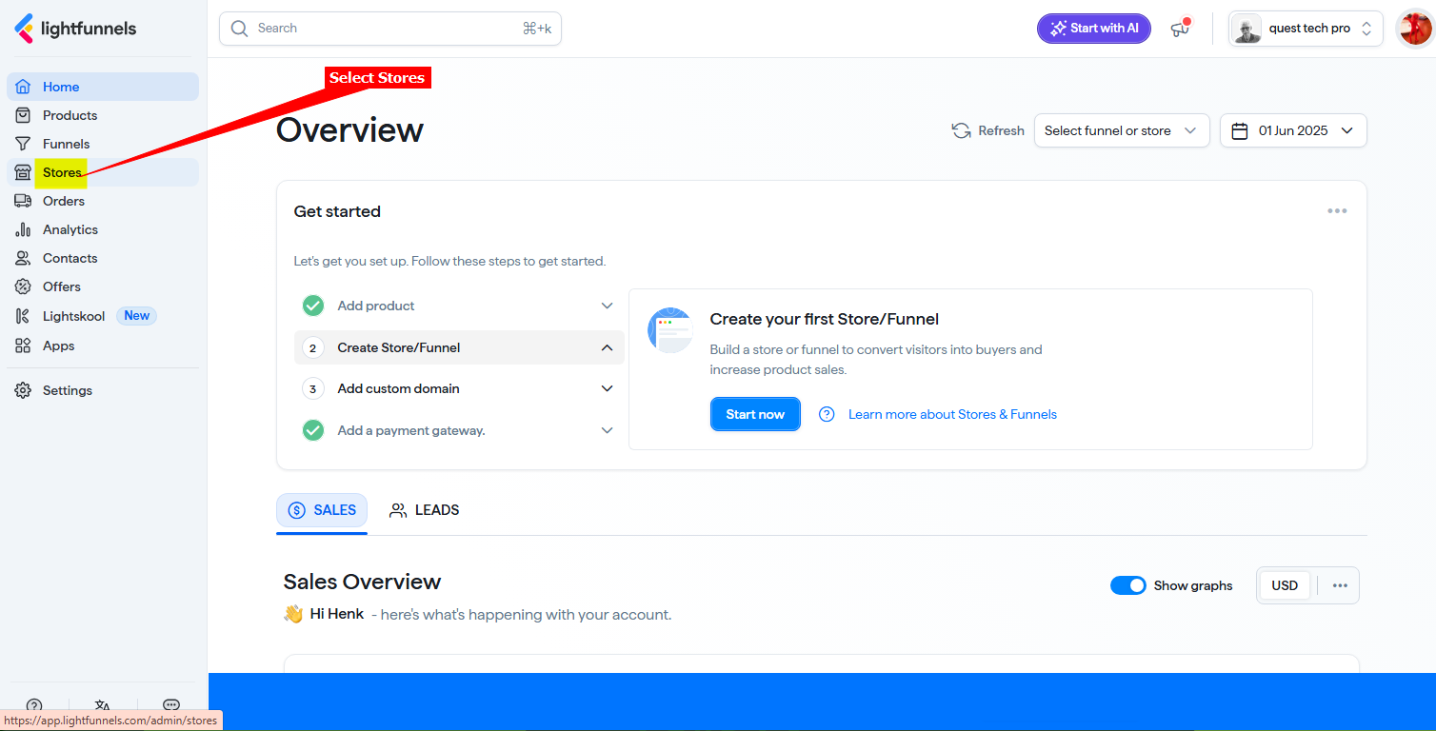This screenshot has width=1436, height=731.
Task: Click the Add product green checkmark
Action: [x=313, y=306]
